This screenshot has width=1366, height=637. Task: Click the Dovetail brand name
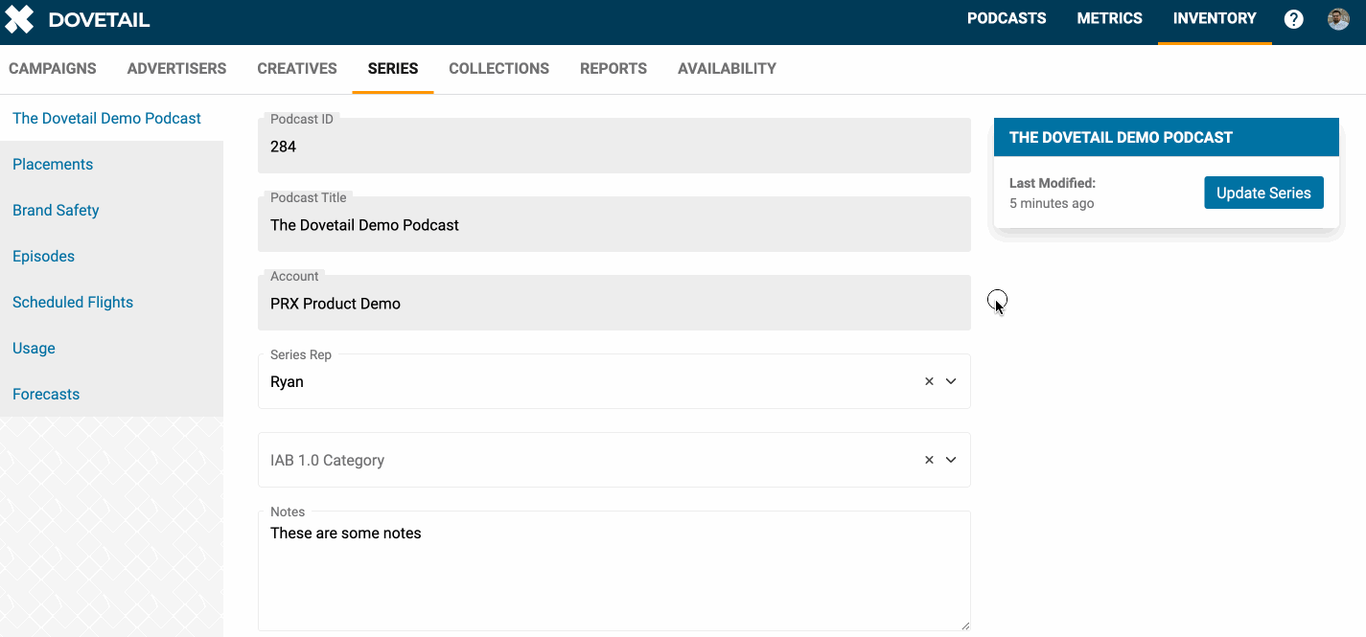click(99, 19)
